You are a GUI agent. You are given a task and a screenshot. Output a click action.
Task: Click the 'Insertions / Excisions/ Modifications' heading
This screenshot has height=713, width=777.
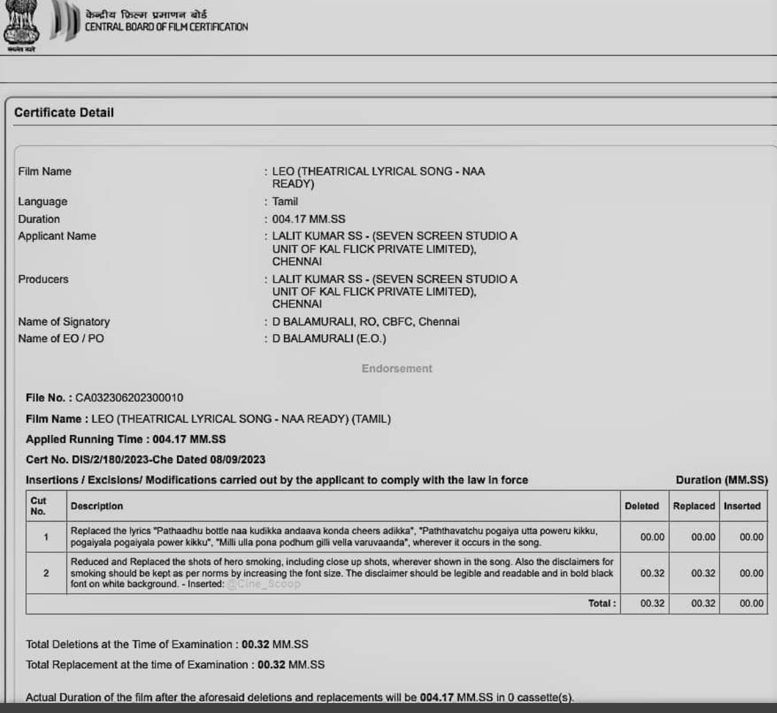click(x=277, y=480)
